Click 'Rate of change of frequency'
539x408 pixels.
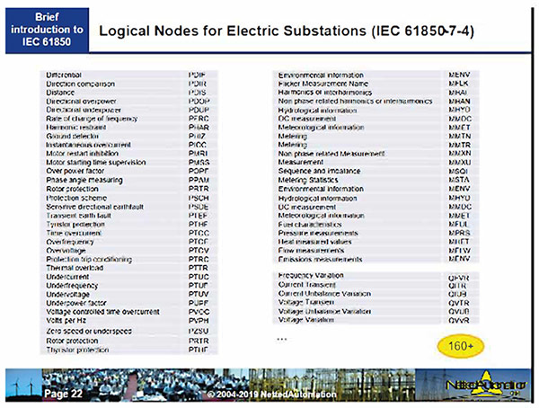(x=92, y=119)
